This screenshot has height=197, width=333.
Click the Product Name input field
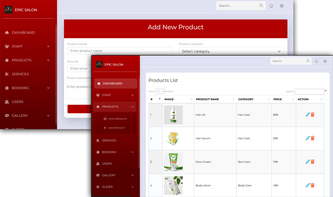point(119,51)
